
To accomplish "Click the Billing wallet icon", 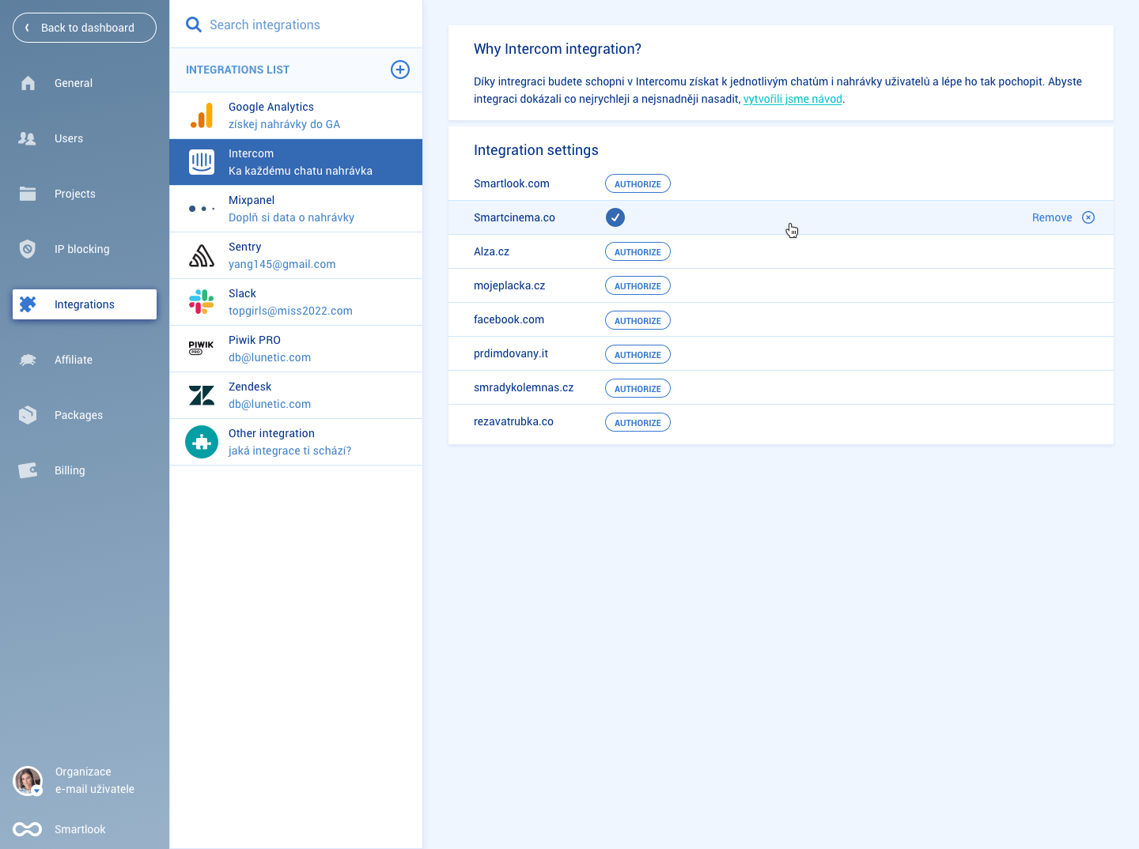I will (x=28, y=470).
